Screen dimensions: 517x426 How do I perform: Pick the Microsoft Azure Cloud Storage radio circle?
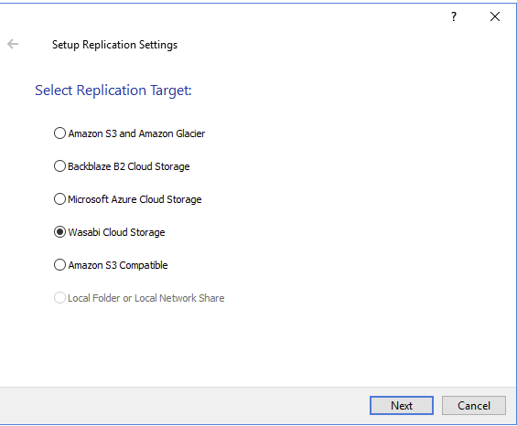[x=59, y=199]
